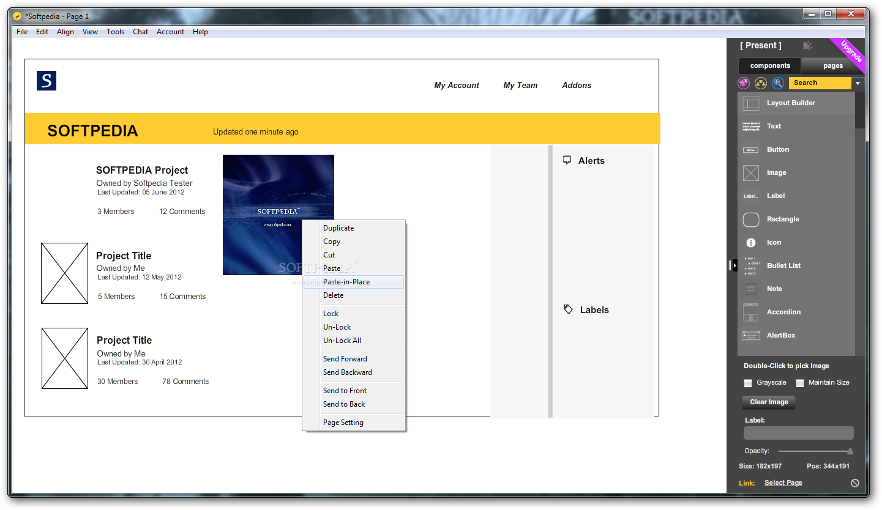Select the Icon component icon

[x=751, y=243]
